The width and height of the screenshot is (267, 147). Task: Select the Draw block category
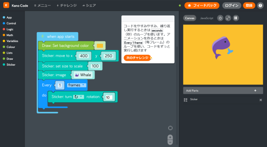(8, 59)
